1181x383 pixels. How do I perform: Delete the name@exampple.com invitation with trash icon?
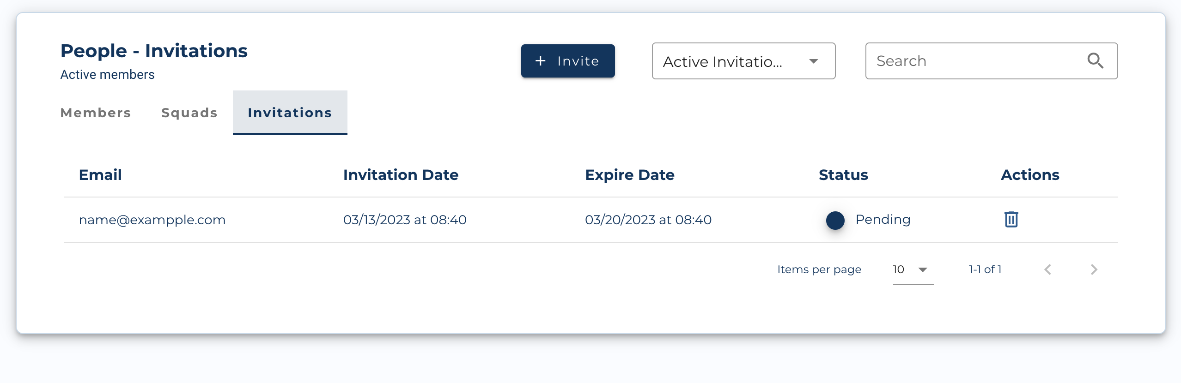1011,219
